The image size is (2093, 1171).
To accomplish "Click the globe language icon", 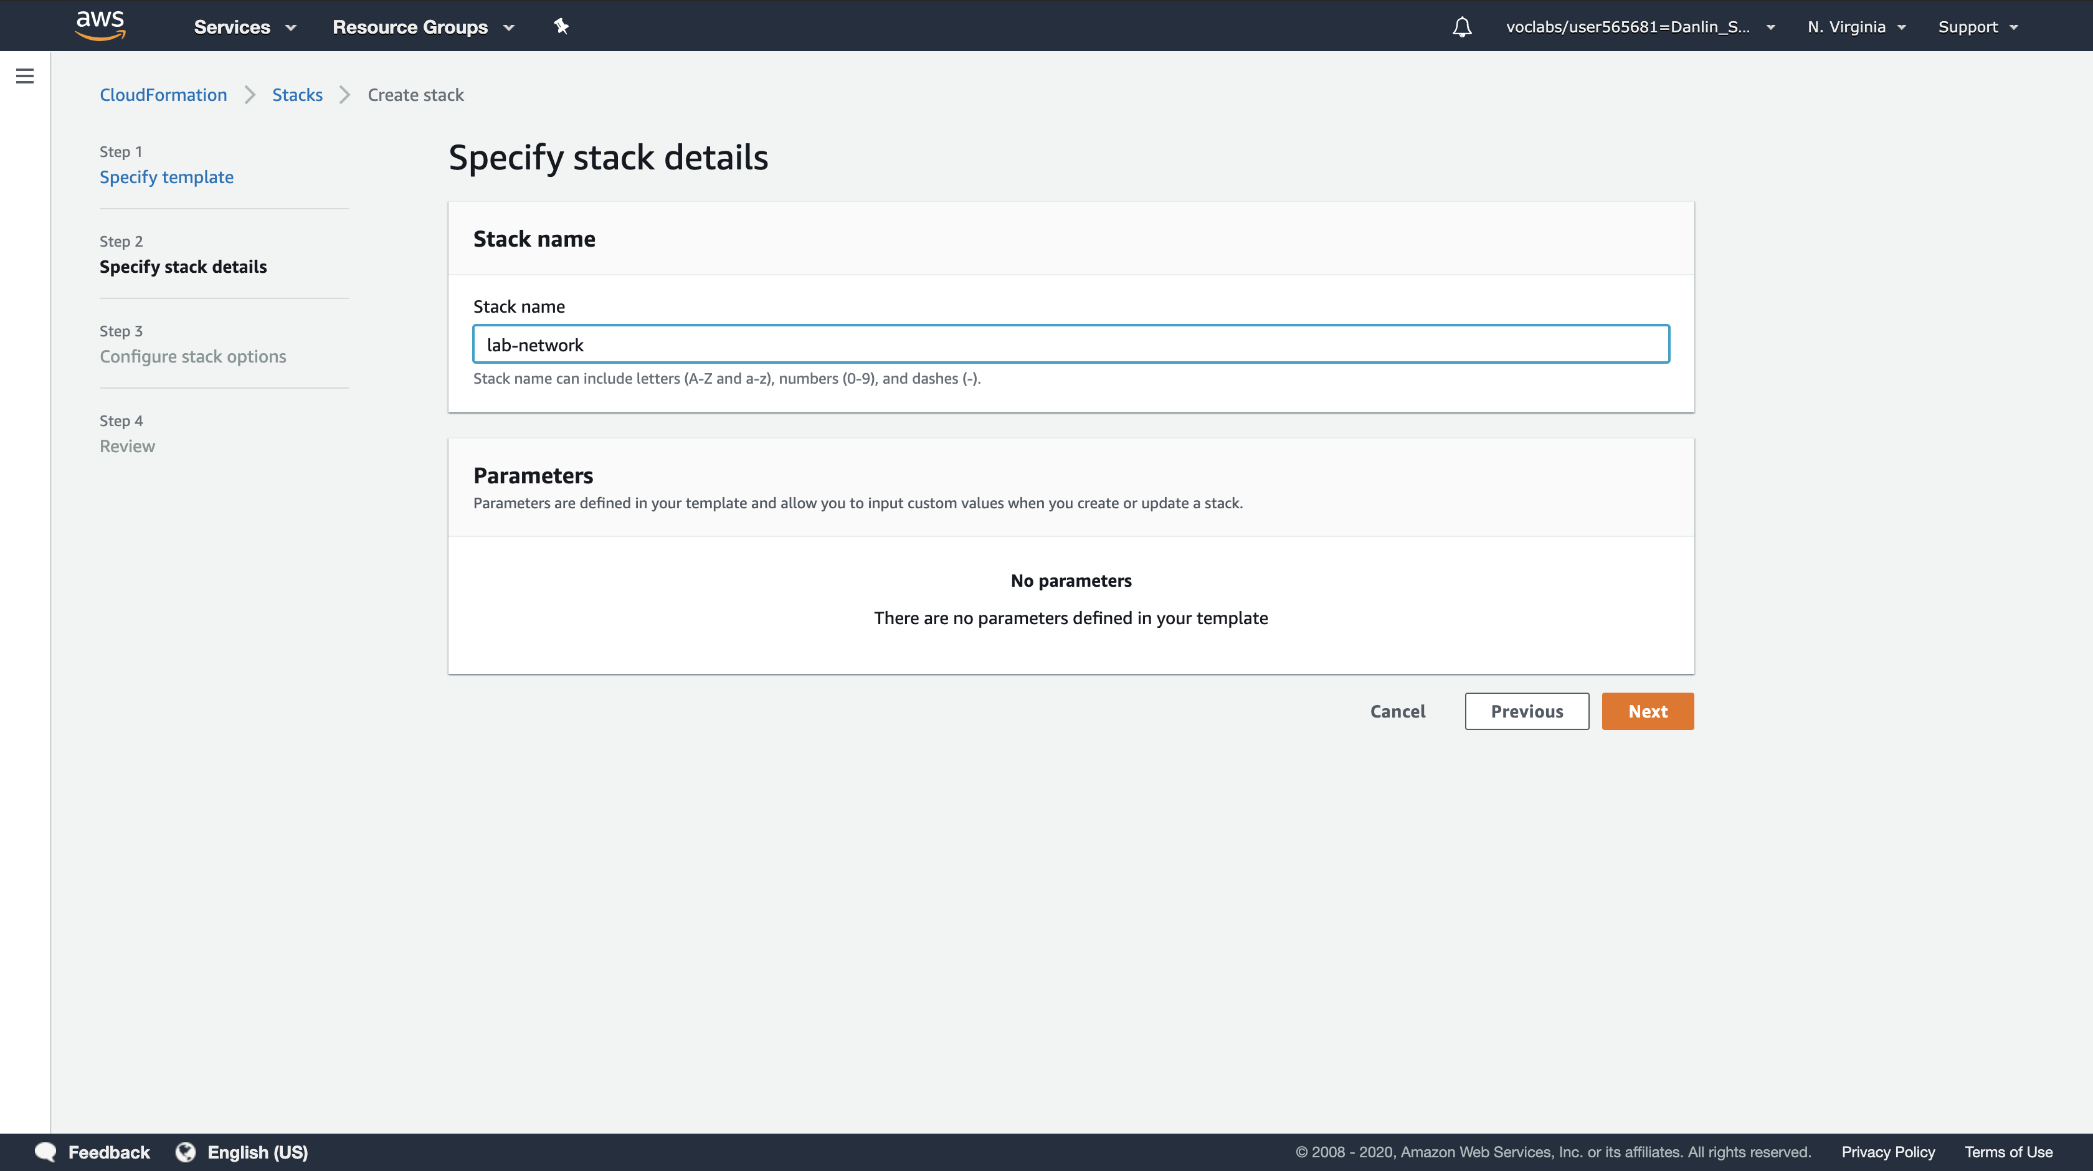I will click(x=186, y=1152).
